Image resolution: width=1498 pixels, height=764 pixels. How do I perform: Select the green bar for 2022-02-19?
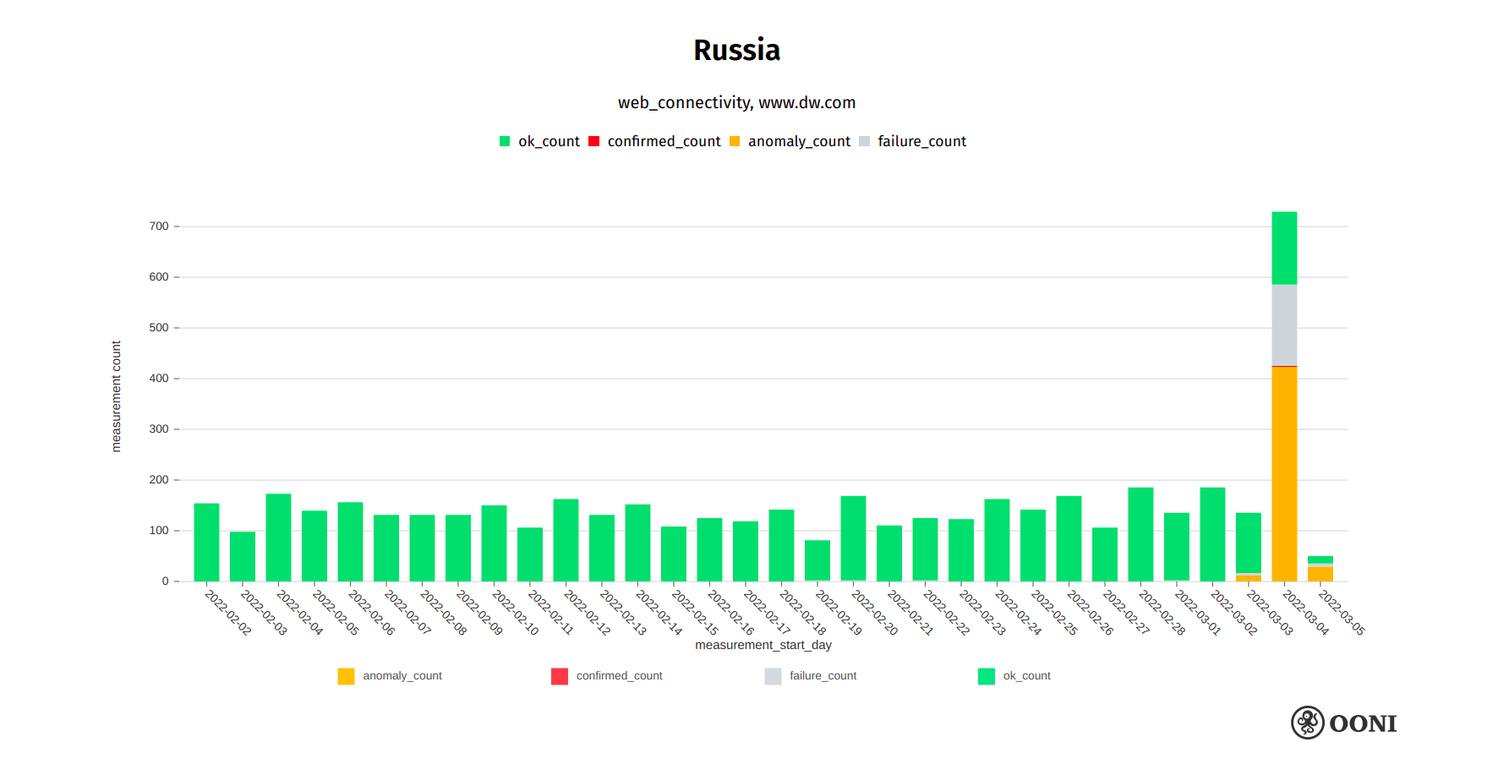(x=817, y=560)
